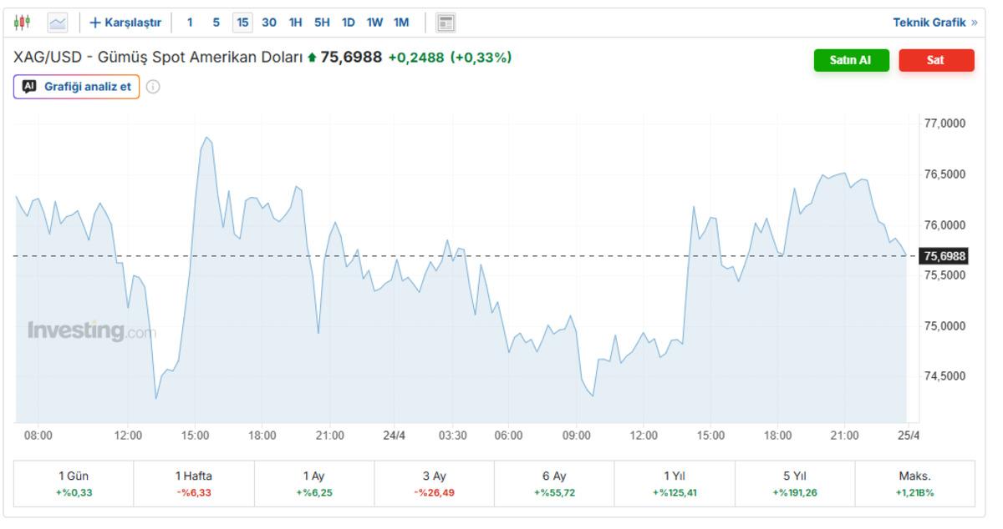Select the 1 Hafta performance tab
Image resolution: width=1003 pixels, height=529 pixels.
(x=193, y=484)
